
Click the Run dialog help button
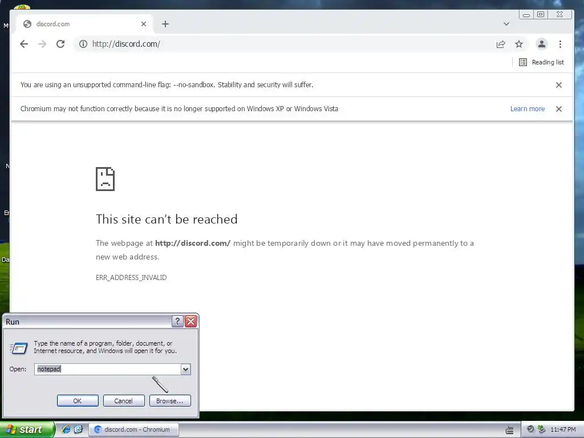pos(177,321)
